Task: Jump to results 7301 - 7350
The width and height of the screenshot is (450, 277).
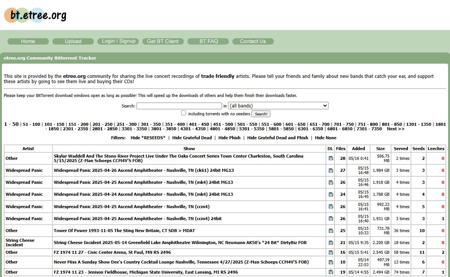Action: [x=369, y=129]
